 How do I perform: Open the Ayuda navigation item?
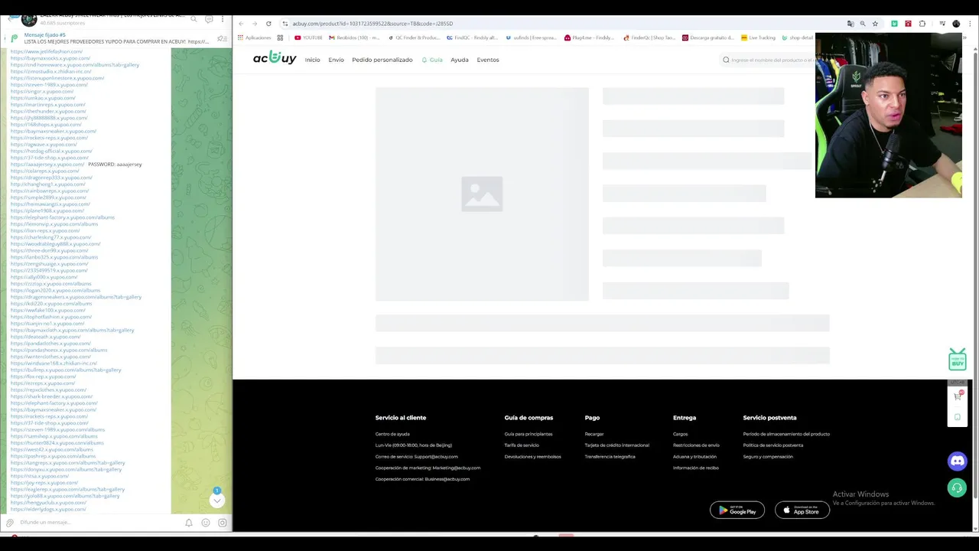460,60
